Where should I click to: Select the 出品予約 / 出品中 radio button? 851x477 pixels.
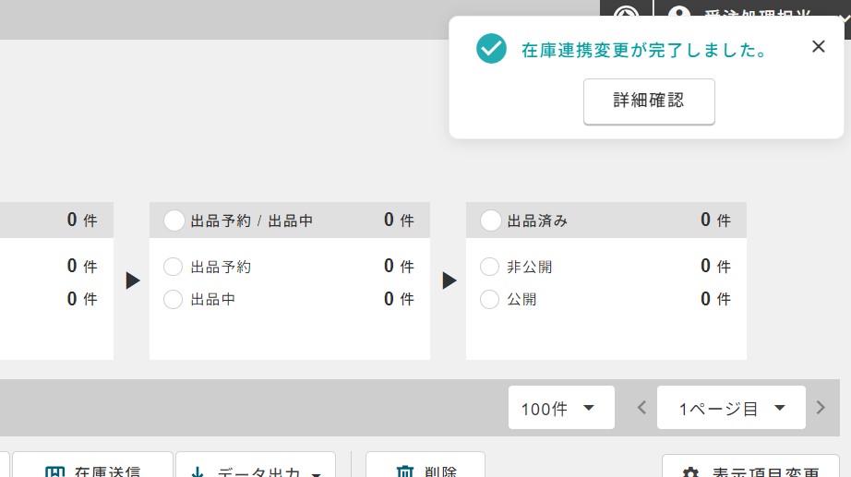(x=174, y=221)
